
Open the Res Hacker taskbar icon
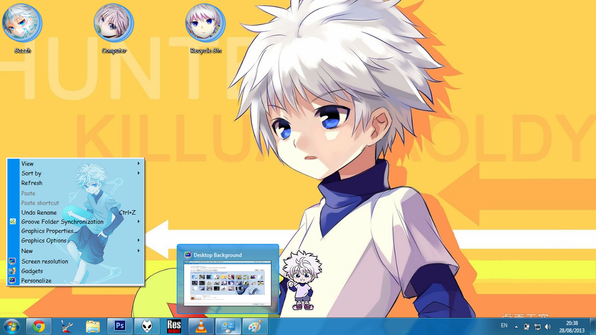174,326
